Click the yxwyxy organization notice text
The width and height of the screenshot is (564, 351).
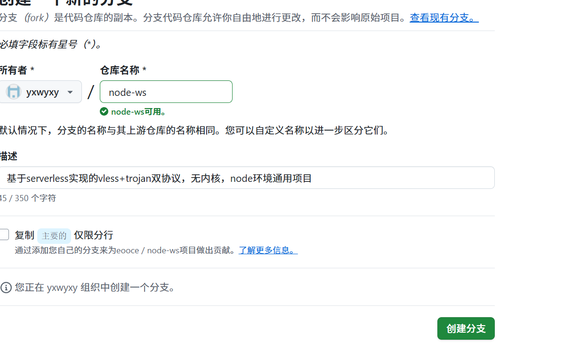(x=95, y=287)
